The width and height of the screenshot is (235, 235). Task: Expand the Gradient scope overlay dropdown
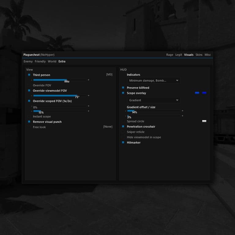click(154, 100)
